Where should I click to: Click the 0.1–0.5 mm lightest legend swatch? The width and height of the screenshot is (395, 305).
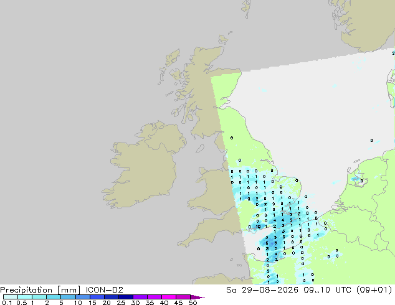(11, 297)
